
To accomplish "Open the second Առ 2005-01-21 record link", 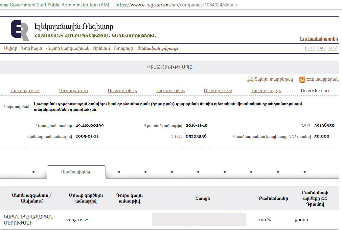I will (74, 91).
